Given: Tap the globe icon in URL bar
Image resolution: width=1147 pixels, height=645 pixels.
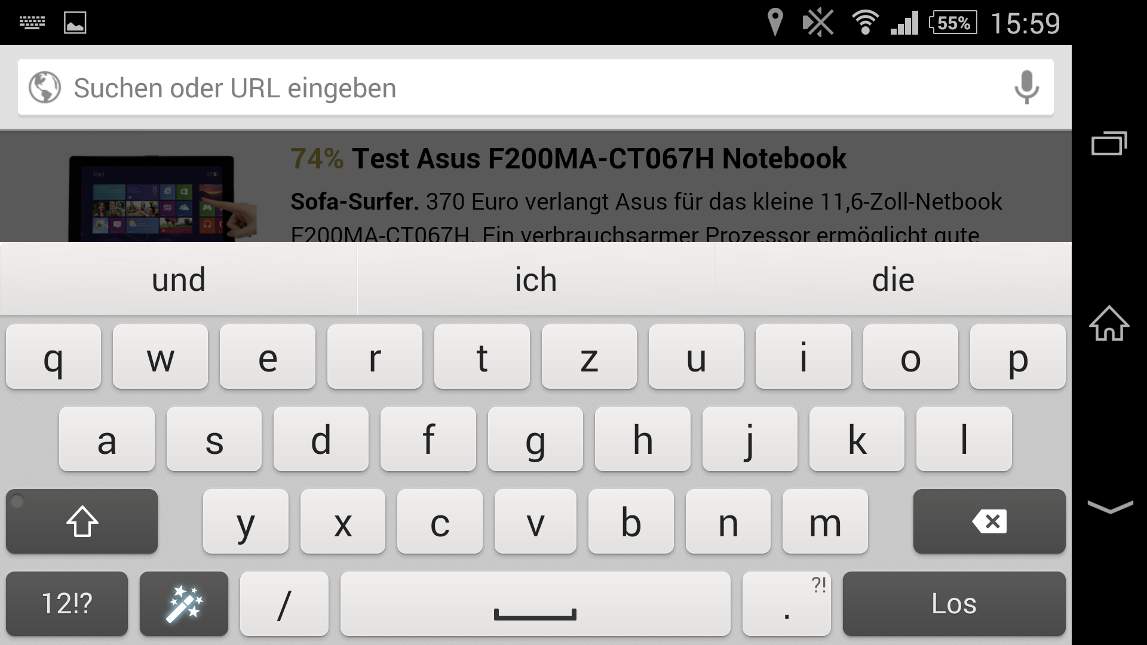Looking at the screenshot, I should [45, 87].
